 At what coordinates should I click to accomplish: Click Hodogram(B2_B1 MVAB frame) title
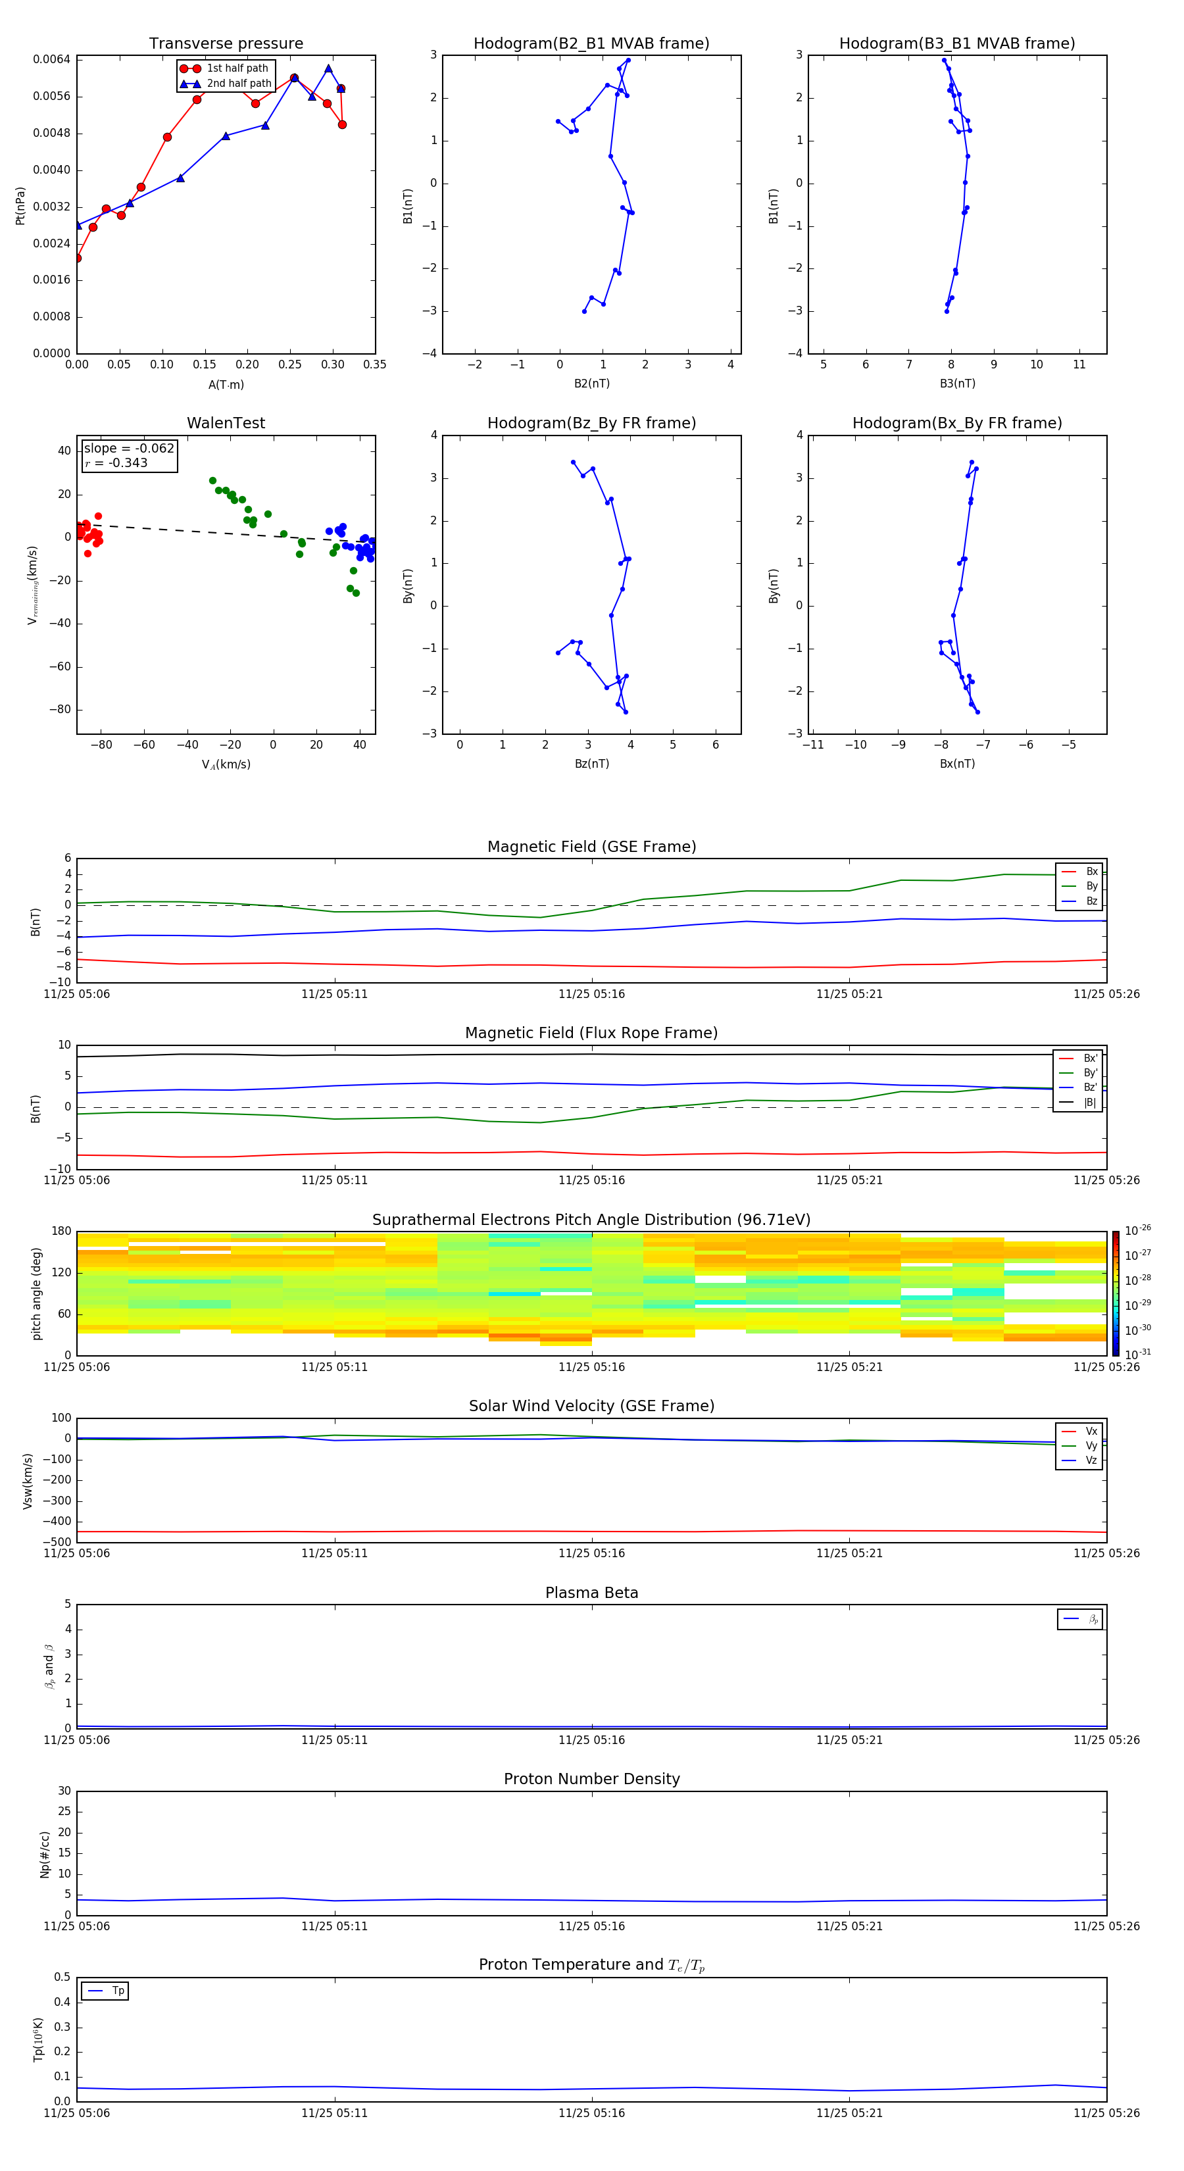591,44
